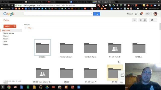Open Google Play Music headphones icon
Screen dimensions: 161x90
coord(41,87)
